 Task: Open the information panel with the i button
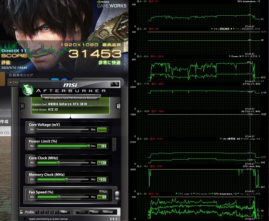click(118, 106)
